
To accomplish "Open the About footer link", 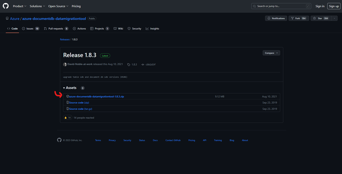I will [x=245, y=140].
